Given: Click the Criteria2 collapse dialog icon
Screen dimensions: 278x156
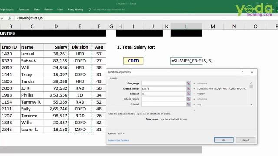Looking at the screenshot, I should 189,104.
